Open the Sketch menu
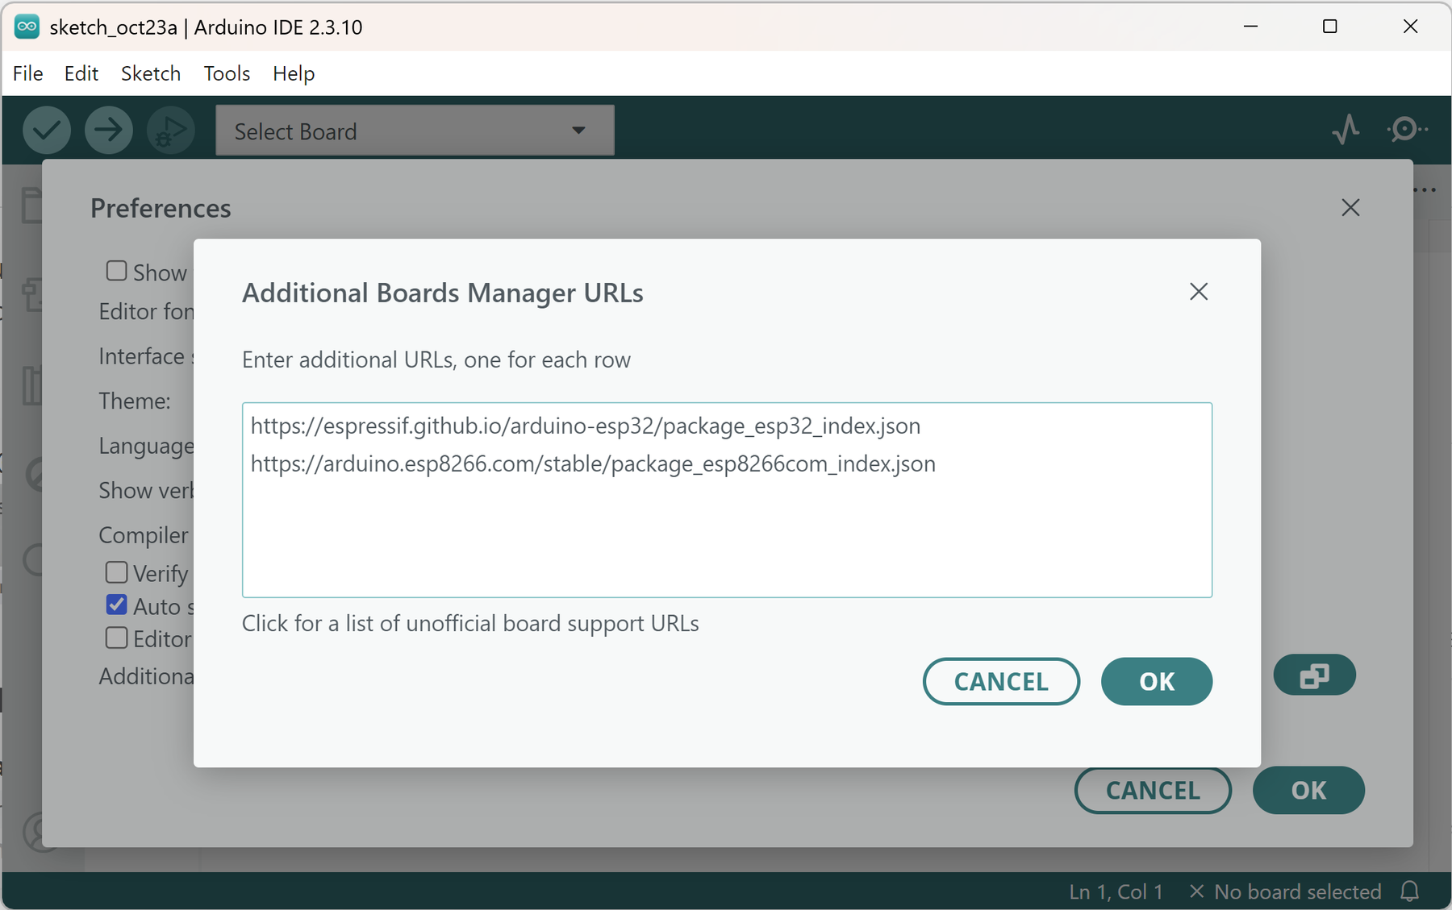Viewport: 1452px width, 910px height. [x=151, y=73]
